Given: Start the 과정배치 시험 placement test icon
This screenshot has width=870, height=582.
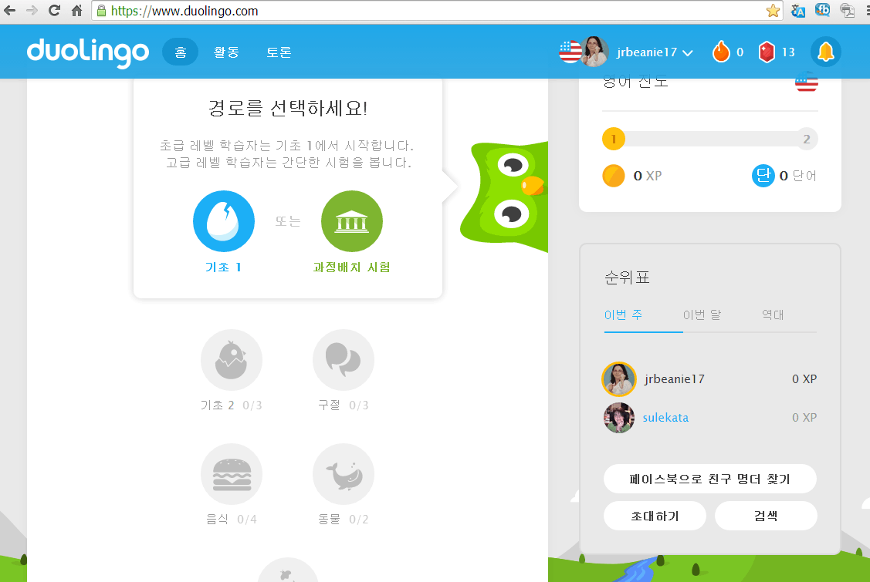Looking at the screenshot, I should click(352, 221).
